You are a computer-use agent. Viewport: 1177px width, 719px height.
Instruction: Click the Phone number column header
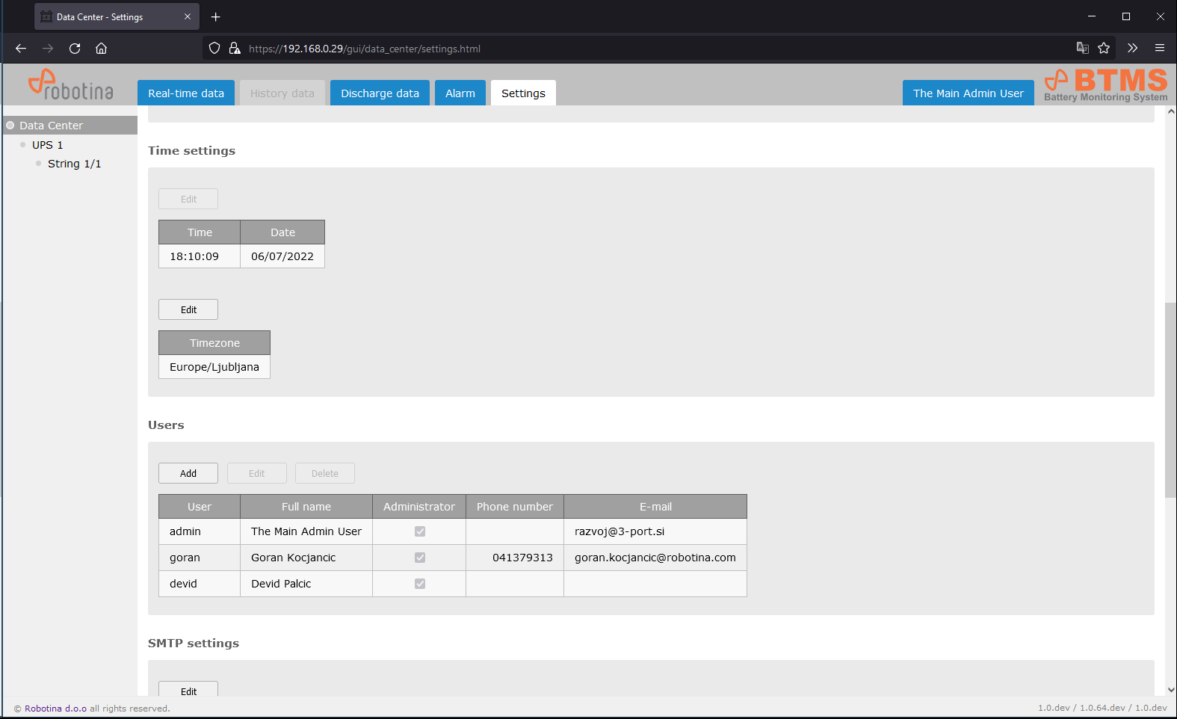point(515,507)
